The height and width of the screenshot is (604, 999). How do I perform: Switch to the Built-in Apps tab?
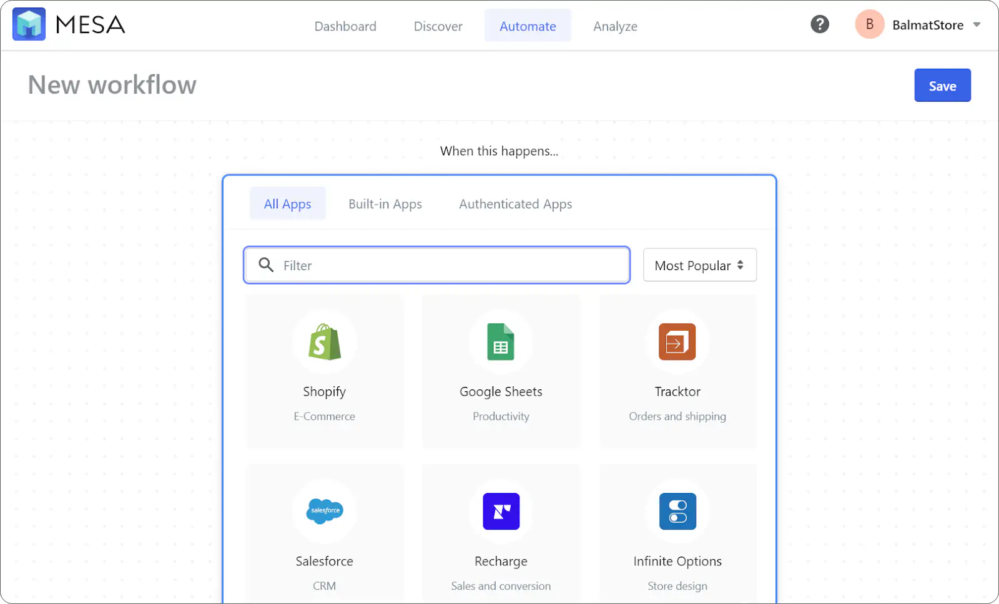click(x=385, y=204)
